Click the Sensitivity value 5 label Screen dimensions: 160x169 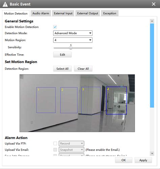point(71,45)
